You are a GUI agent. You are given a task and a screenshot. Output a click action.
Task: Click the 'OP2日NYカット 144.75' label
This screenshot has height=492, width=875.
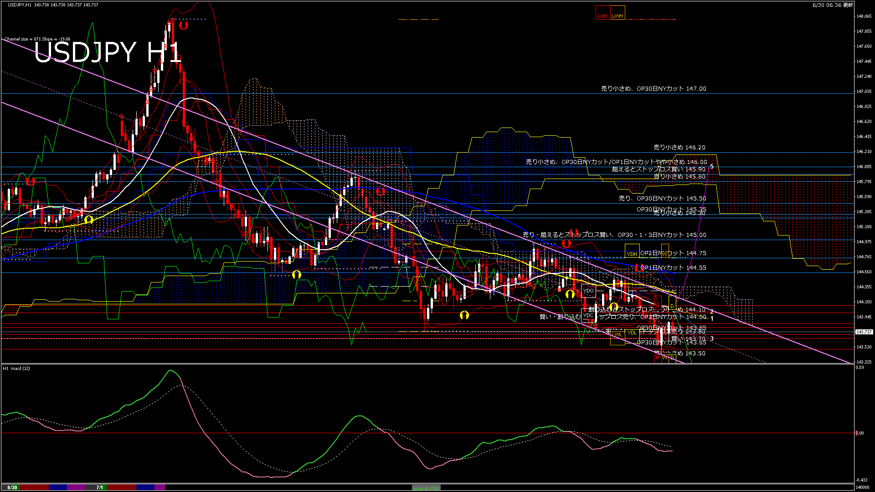(673, 253)
